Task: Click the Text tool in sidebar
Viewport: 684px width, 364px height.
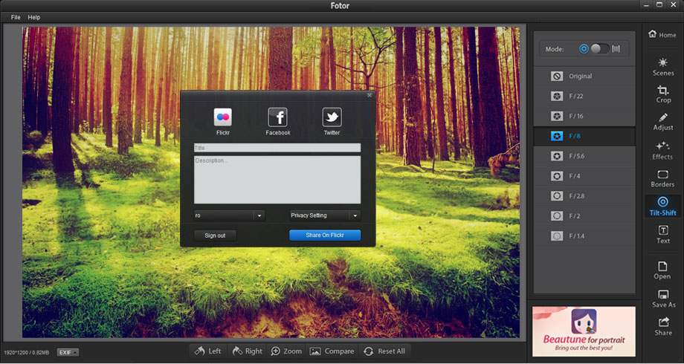Action: [662, 235]
